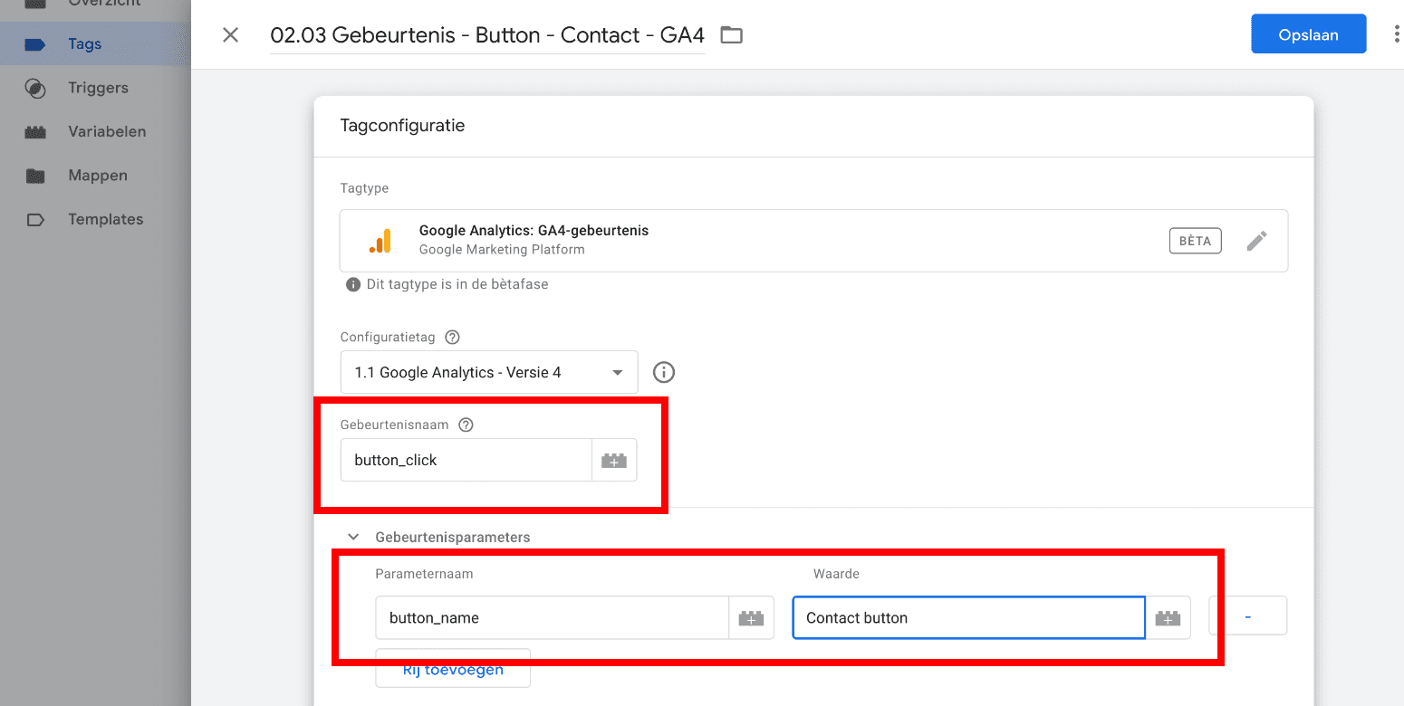This screenshot has height=706, width=1404.
Task: Click the 'Google Analytics: GA4-gebeurtenis' tag type label
Action: (x=534, y=230)
